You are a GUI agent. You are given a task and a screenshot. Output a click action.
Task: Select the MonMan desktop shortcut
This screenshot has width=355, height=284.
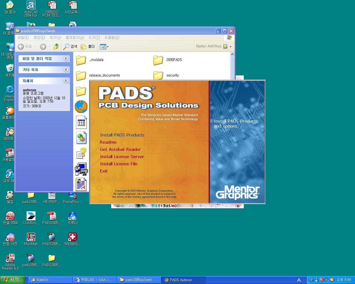click(x=31, y=239)
